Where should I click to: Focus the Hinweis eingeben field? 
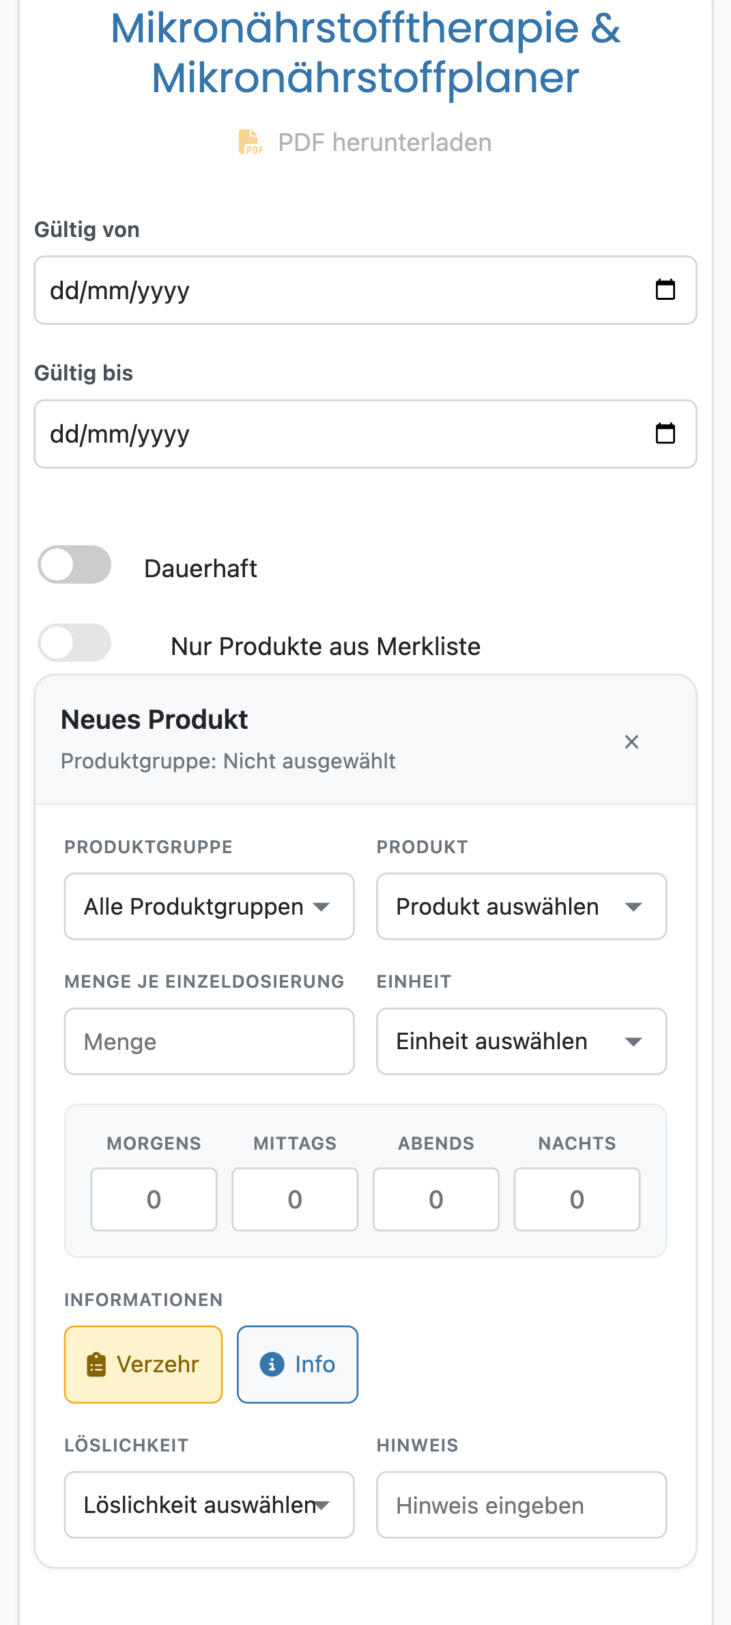point(521,1505)
